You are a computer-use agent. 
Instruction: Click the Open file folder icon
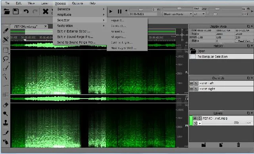(x=7, y=11)
